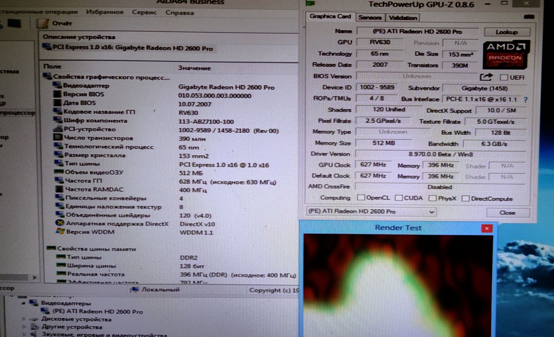Select (PE) ATI Radeon HD 2600 Pro in Device Manager
The image size is (554, 337).
[98, 311]
